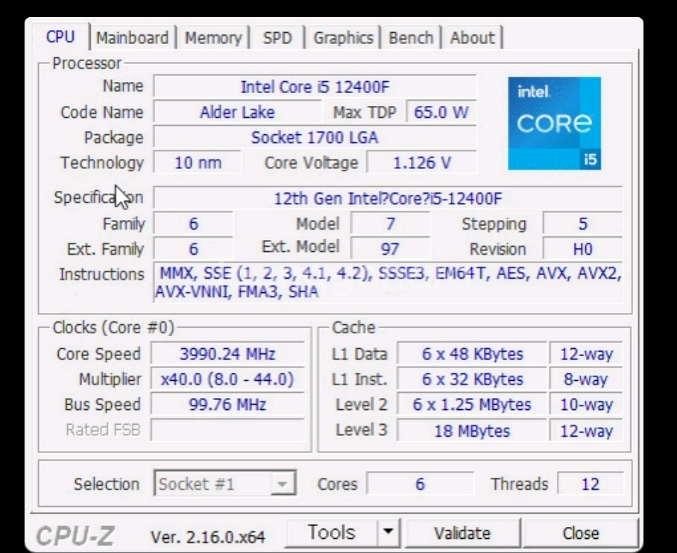Open the About tab
The height and width of the screenshot is (553, 677).
[472, 38]
